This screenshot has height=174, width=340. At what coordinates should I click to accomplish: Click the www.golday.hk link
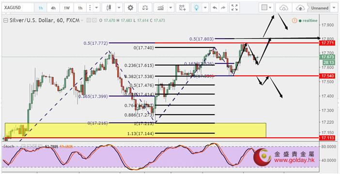point(294,160)
